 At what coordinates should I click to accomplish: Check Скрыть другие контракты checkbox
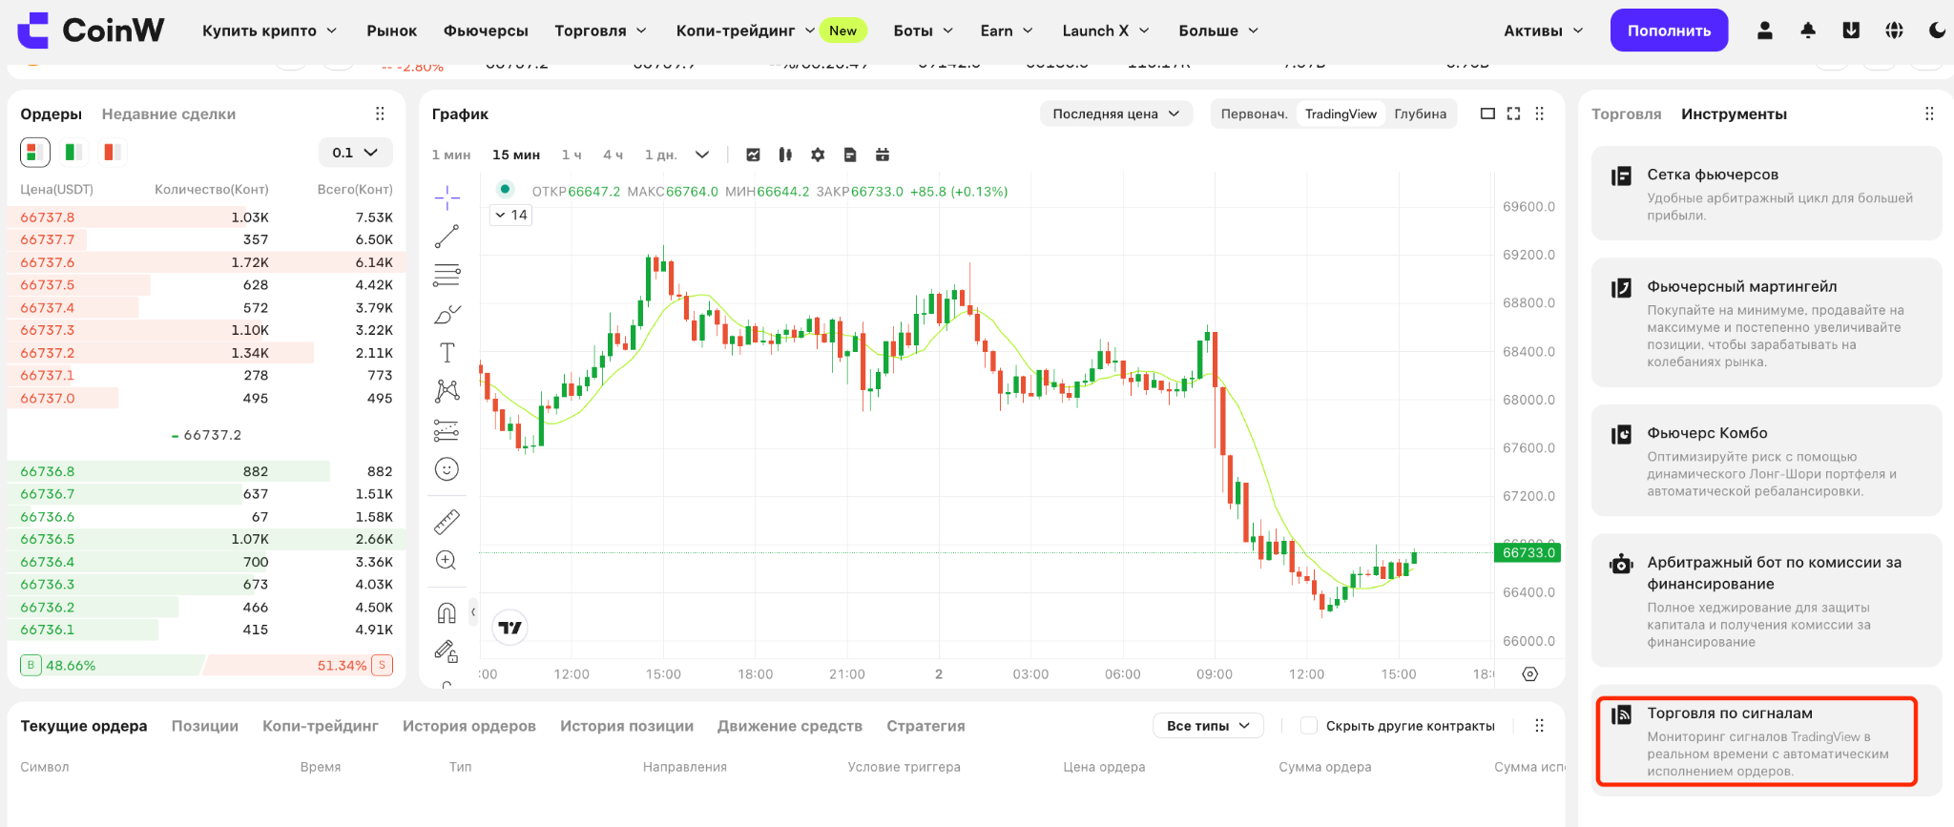(1309, 726)
